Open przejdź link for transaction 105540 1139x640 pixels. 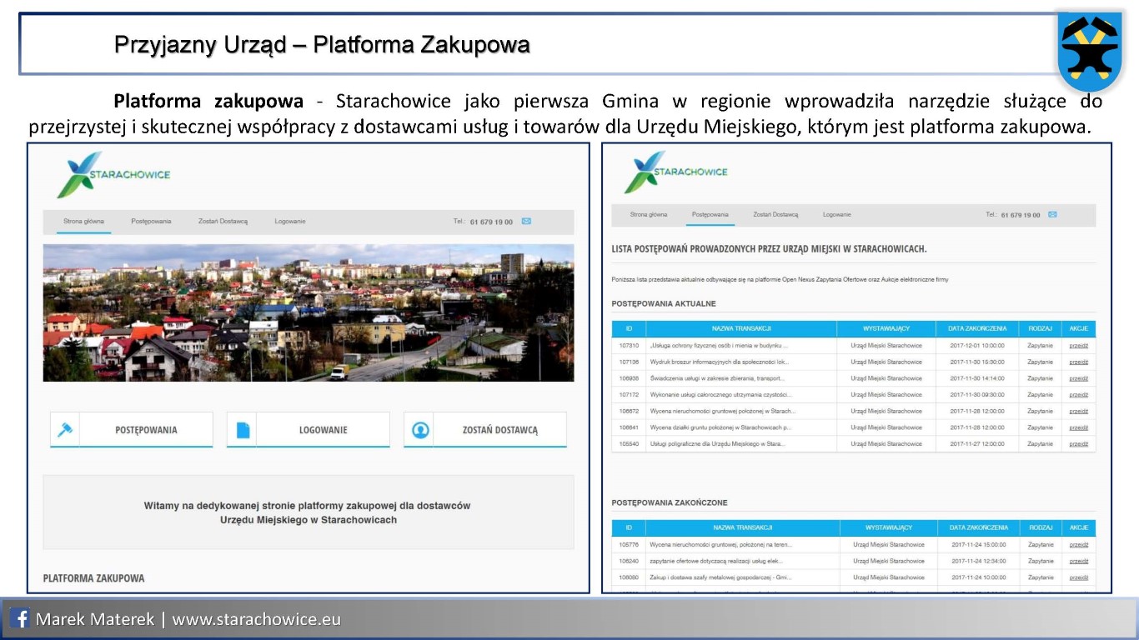(1078, 444)
